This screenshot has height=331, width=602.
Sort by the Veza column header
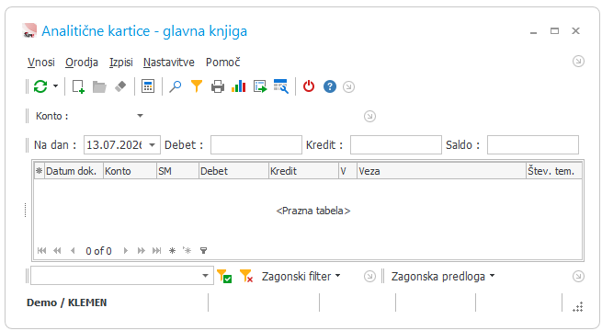coord(441,171)
